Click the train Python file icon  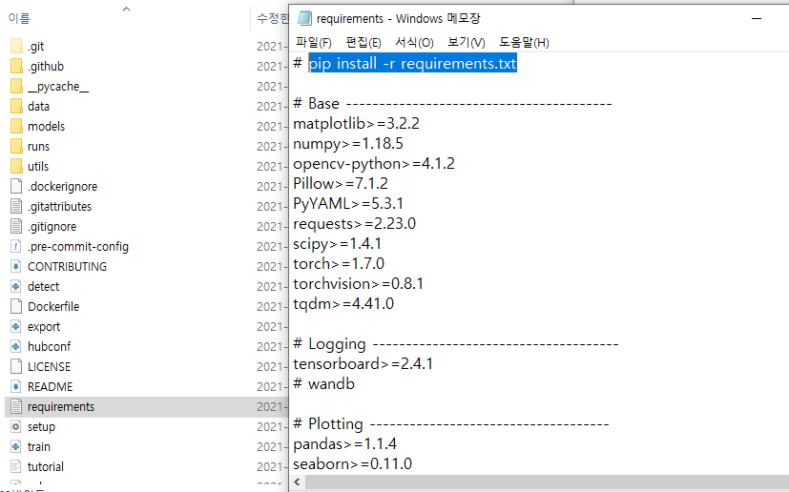click(16, 447)
